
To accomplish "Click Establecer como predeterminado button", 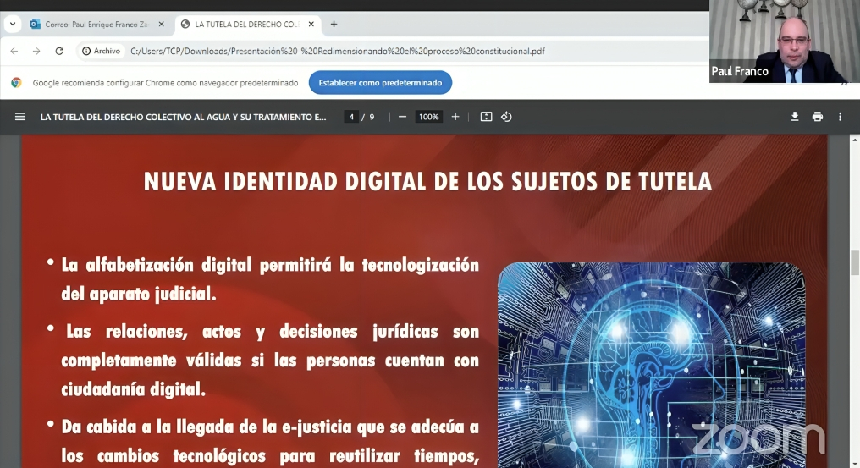I will (380, 83).
